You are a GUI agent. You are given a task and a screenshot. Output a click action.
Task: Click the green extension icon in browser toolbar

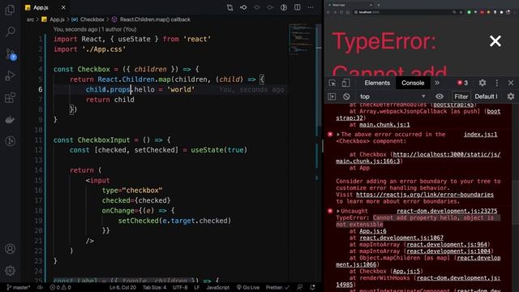[469, 12]
